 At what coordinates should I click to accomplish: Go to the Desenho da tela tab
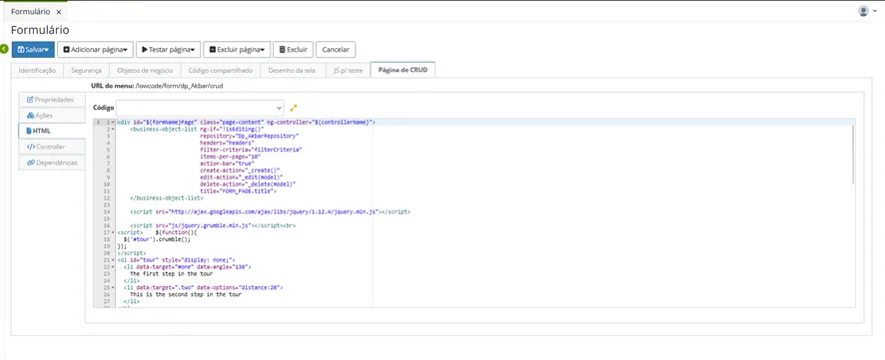point(293,71)
